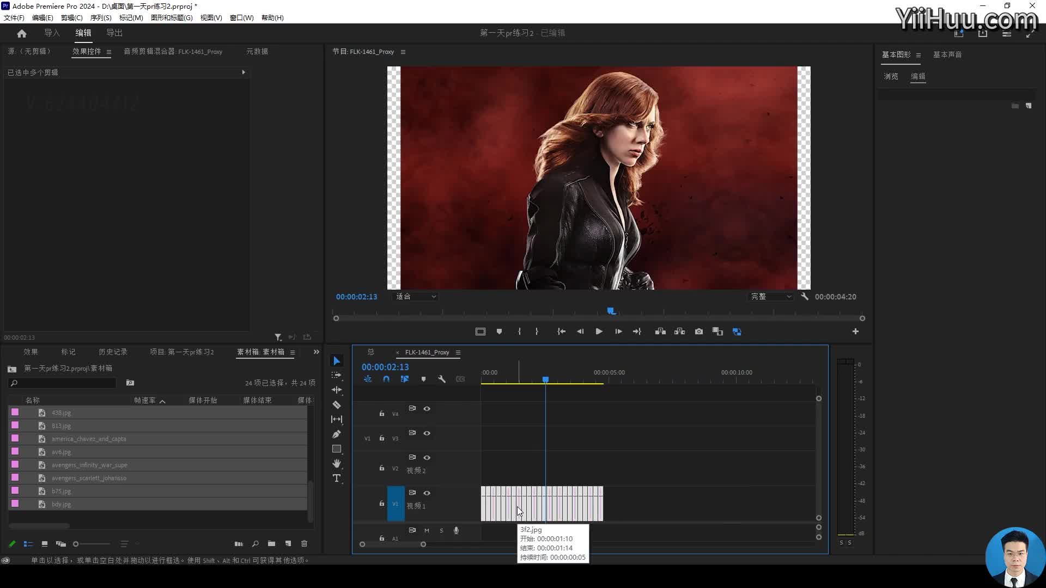Click the Extract button in Program monitor
The width and height of the screenshot is (1046, 588).
point(680,332)
